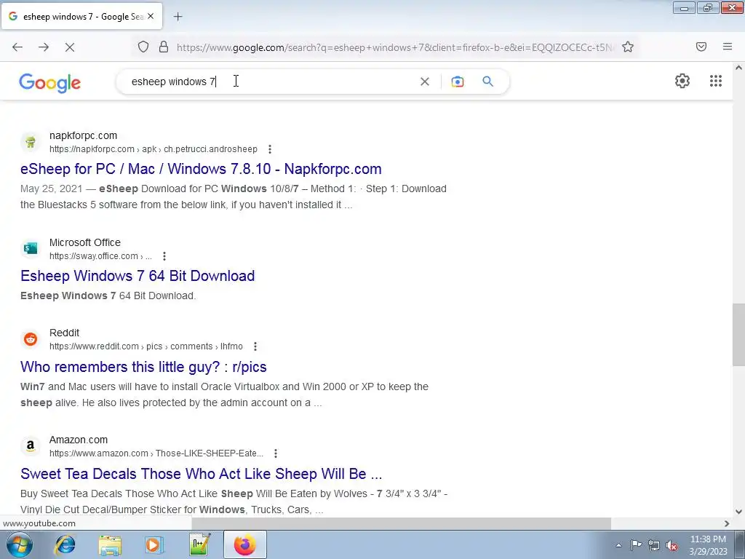Click the reddit.com URL breadcrumb
745x559 pixels.
coord(146,346)
